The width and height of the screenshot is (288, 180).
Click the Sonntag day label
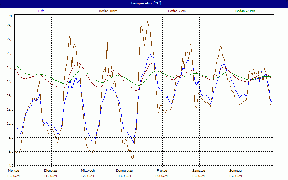(x=235, y=171)
